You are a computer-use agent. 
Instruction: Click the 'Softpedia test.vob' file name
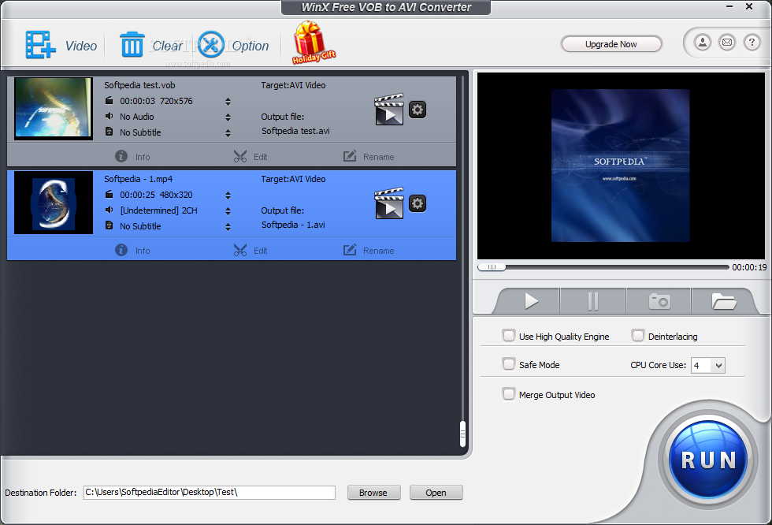[x=139, y=85]
